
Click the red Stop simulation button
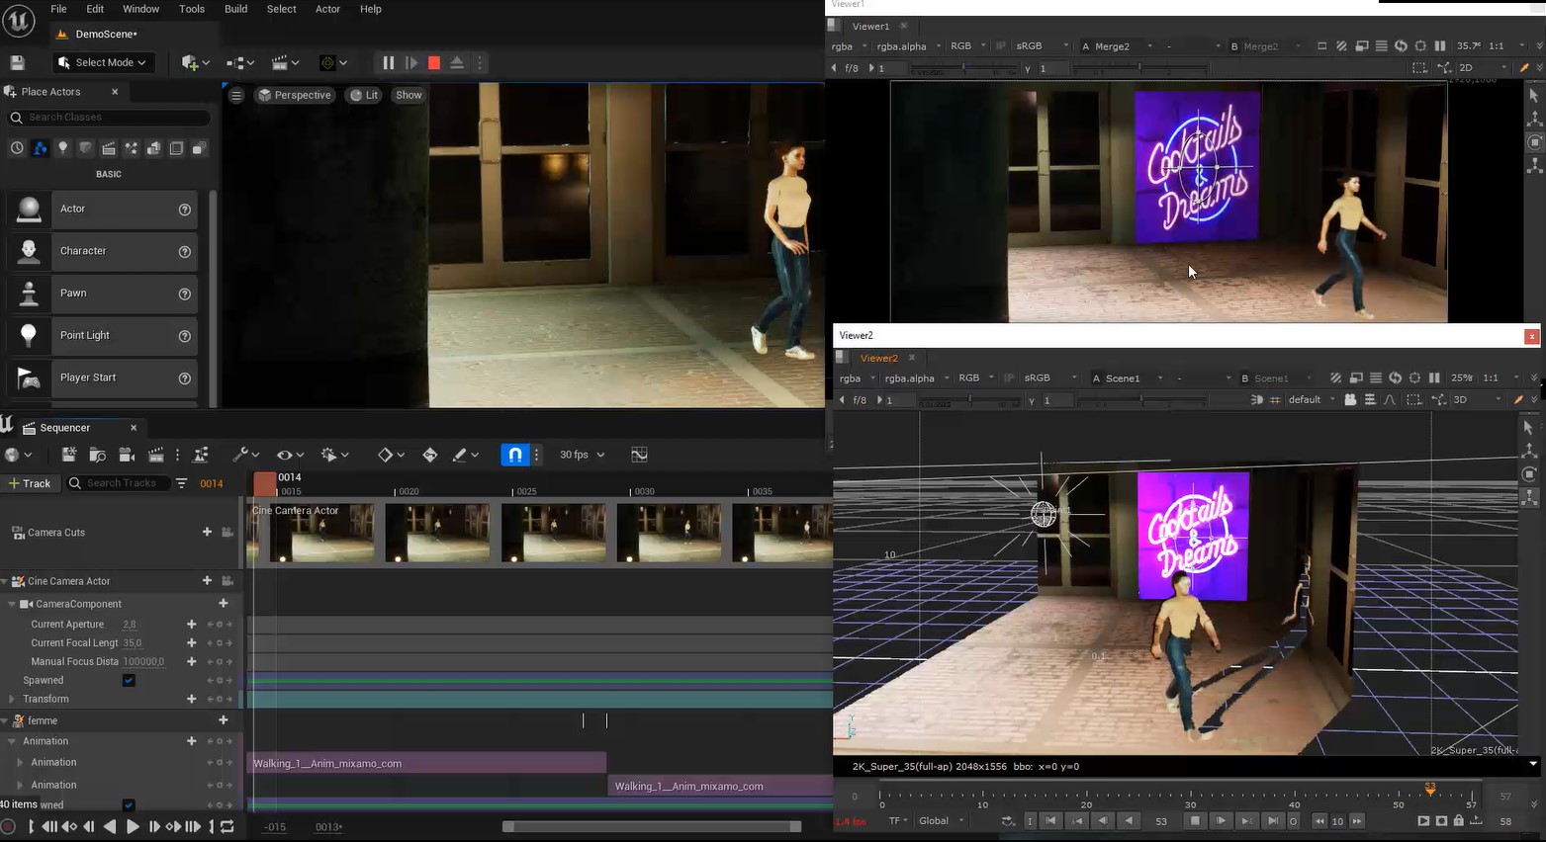433,62
